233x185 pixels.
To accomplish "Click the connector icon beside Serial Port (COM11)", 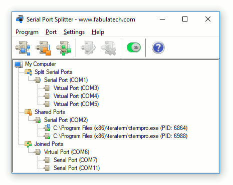I will click(x=47, y=168).
